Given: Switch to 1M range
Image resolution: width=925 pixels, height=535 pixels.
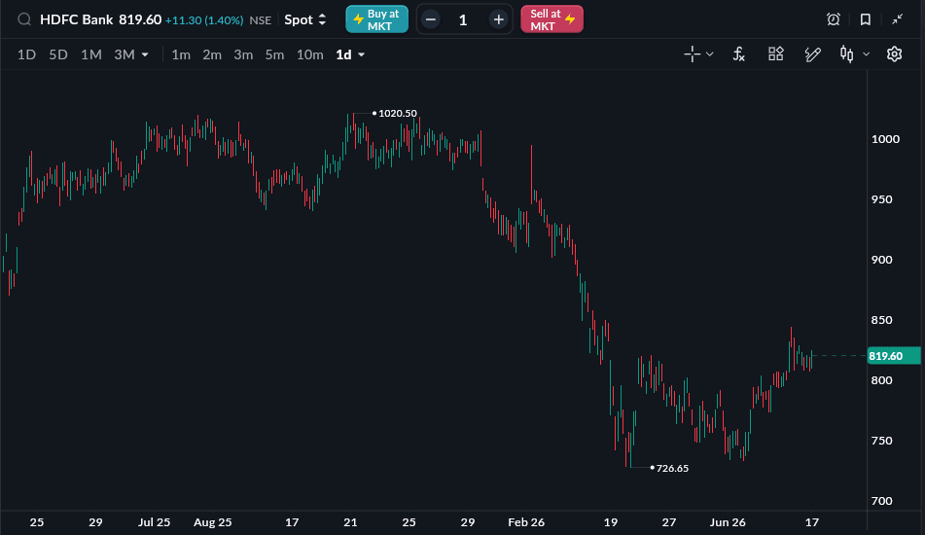Looking at the screenshot, I should [x=91, y=54].
